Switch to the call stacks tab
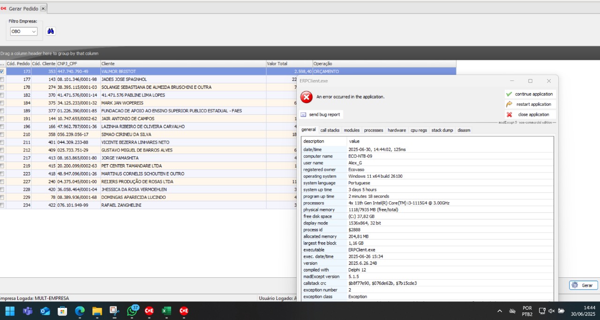The width and height of the screenshot is (600, 320). [330, 130]
